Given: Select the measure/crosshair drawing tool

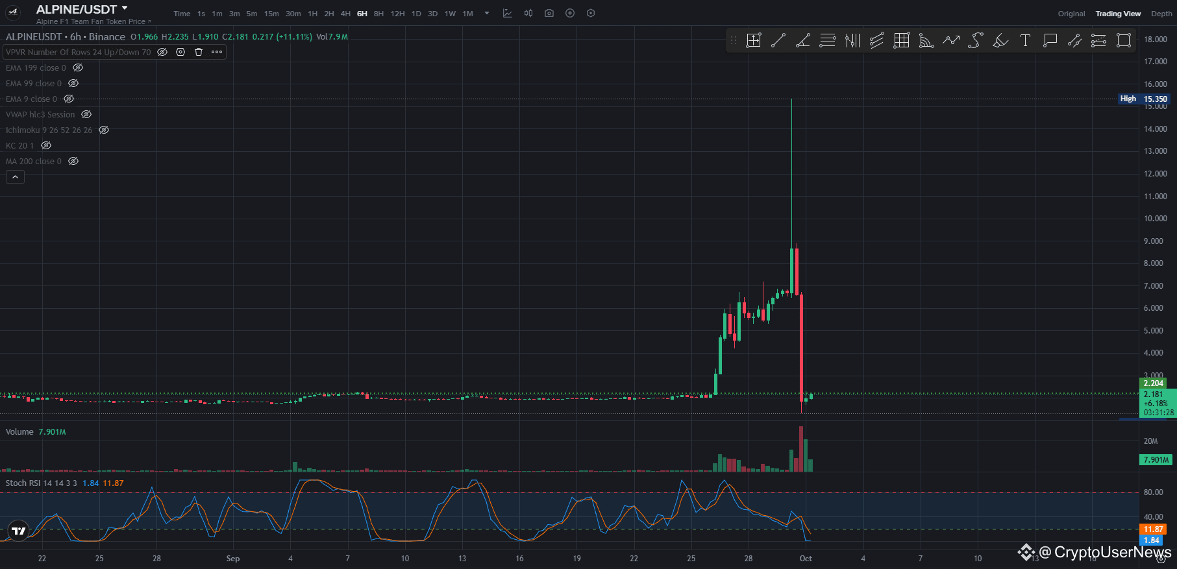Looking at the screenshot, I should click(x=754, y=41).
